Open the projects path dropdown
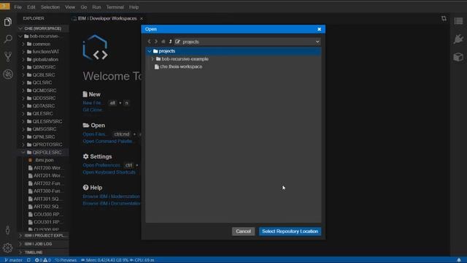The image size is (467, 263). 317,42
